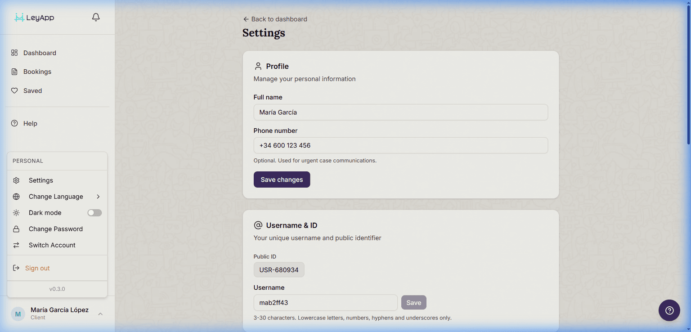Open the floating help bubble button
Screen dimensions: 691x332
[669, 310]
